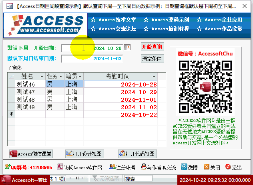Open the Access微信课堂 button
The width and height of the screenshot is (253, 185).
(x=31, y=154)
